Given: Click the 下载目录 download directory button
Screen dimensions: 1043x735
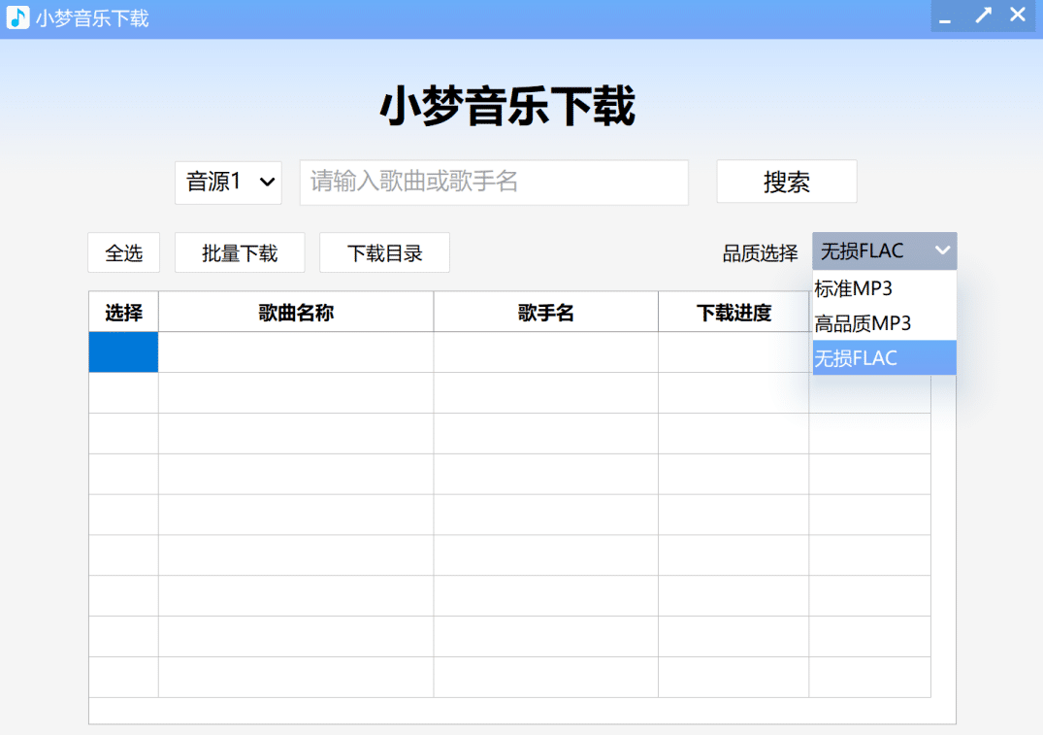Looking at the screenshot, I should (x=384, y=252).
